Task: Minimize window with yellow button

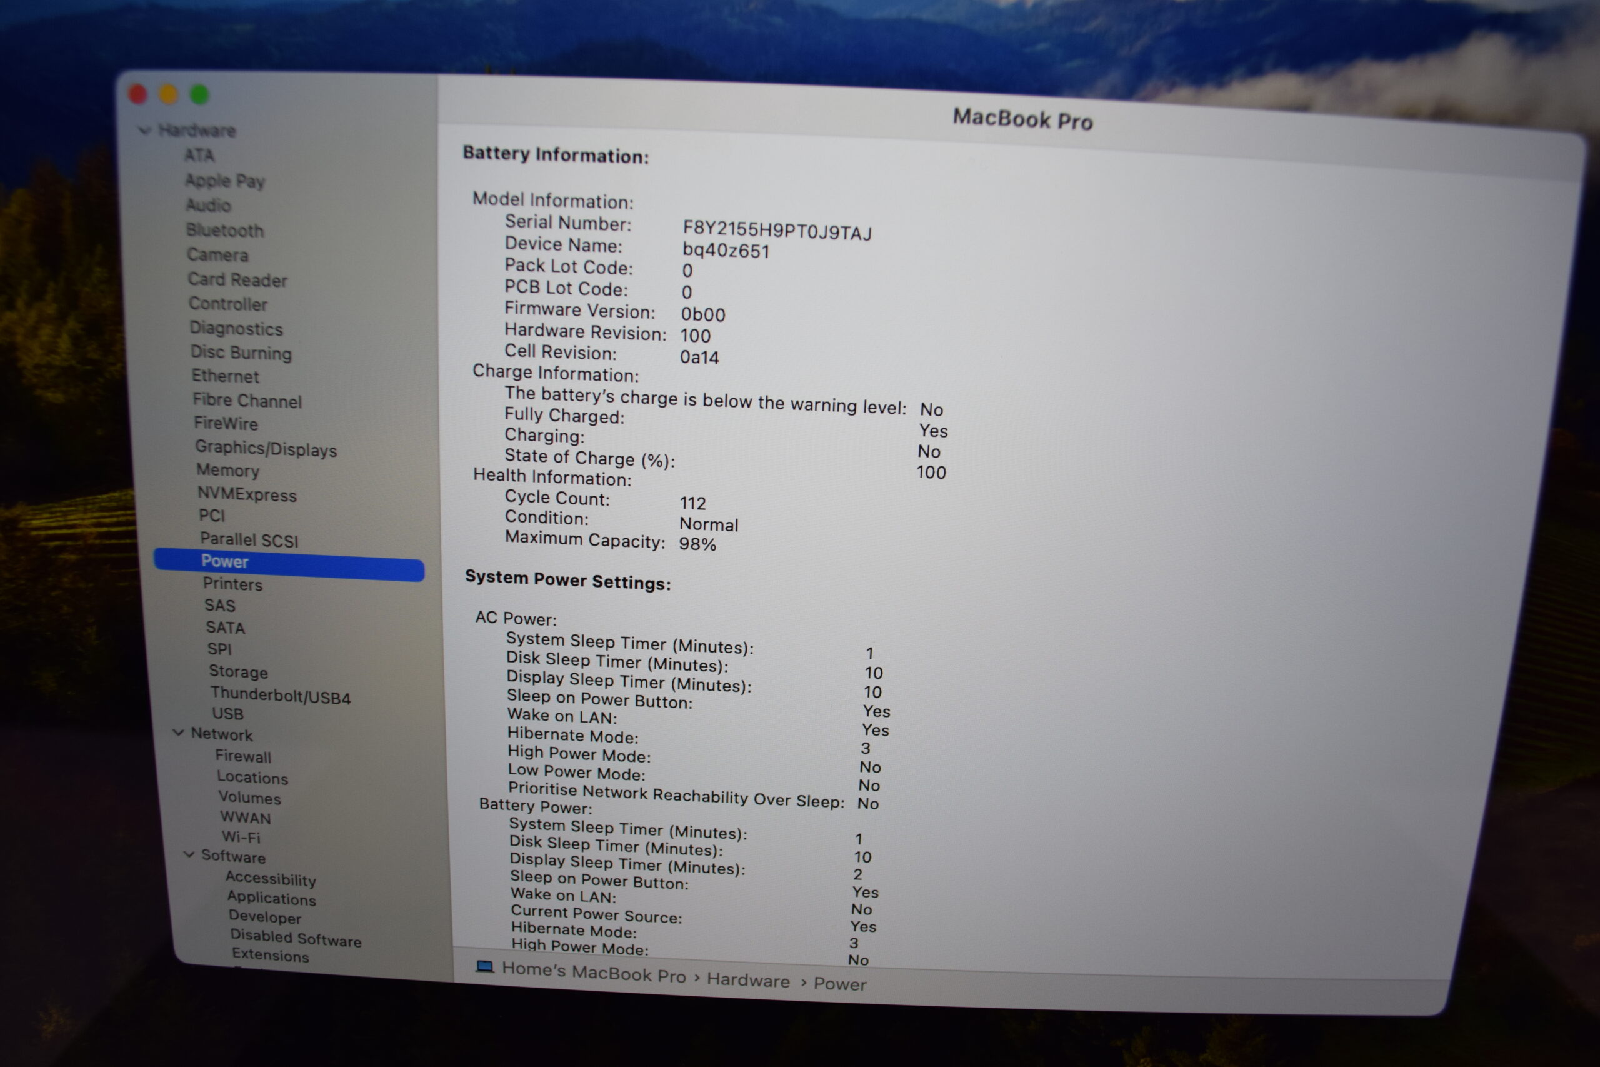Action: point(168,94)
